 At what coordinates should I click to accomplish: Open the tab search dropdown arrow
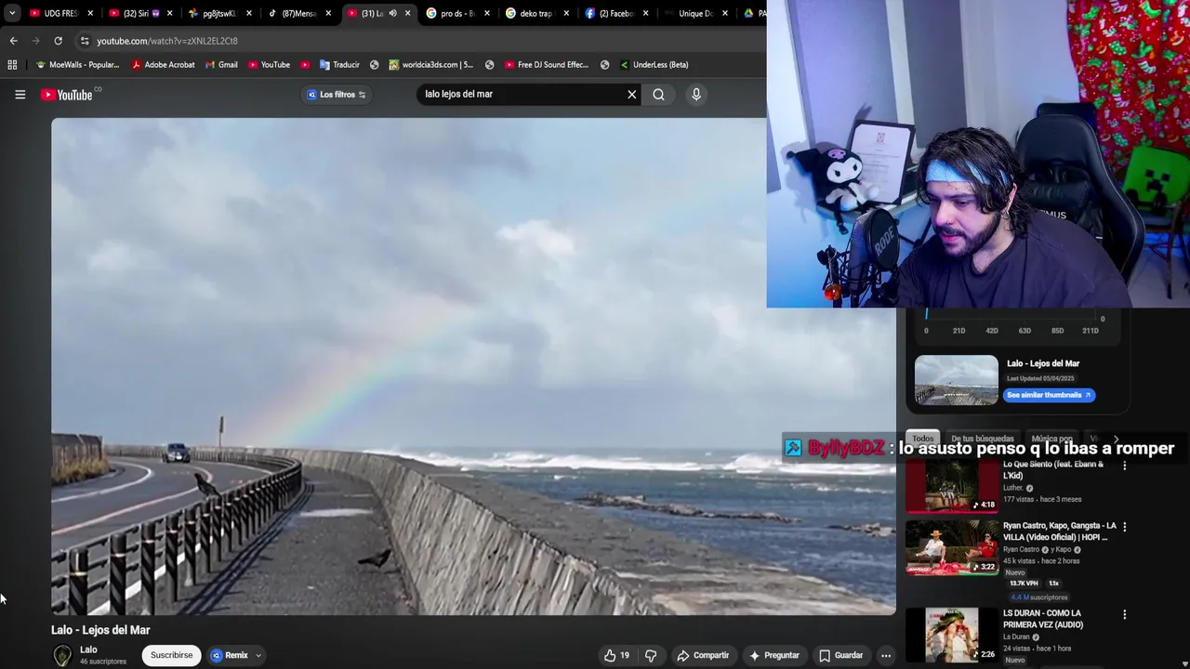point(12,13)
